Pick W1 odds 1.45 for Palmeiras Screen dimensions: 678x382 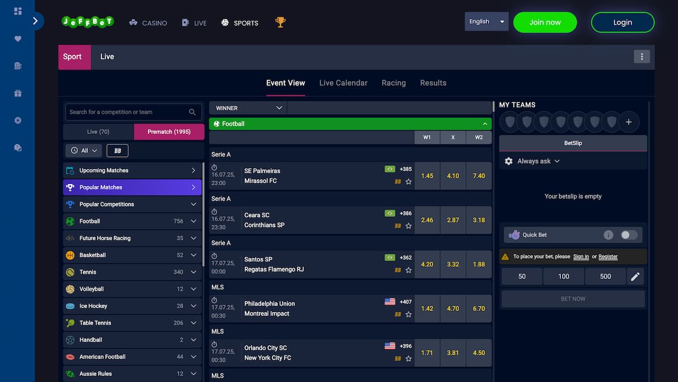pyautogui.click(x=427, y=176)
